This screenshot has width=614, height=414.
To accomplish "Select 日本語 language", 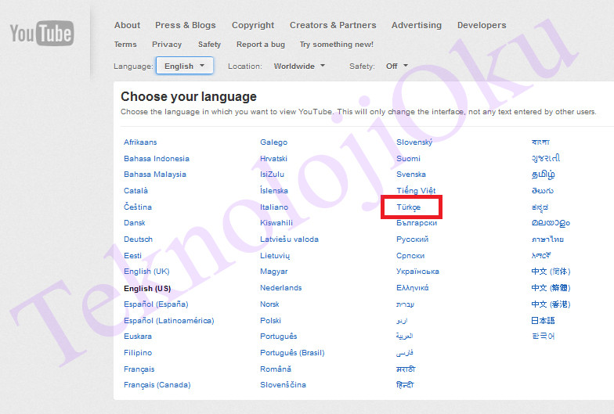I will point(544,321).
